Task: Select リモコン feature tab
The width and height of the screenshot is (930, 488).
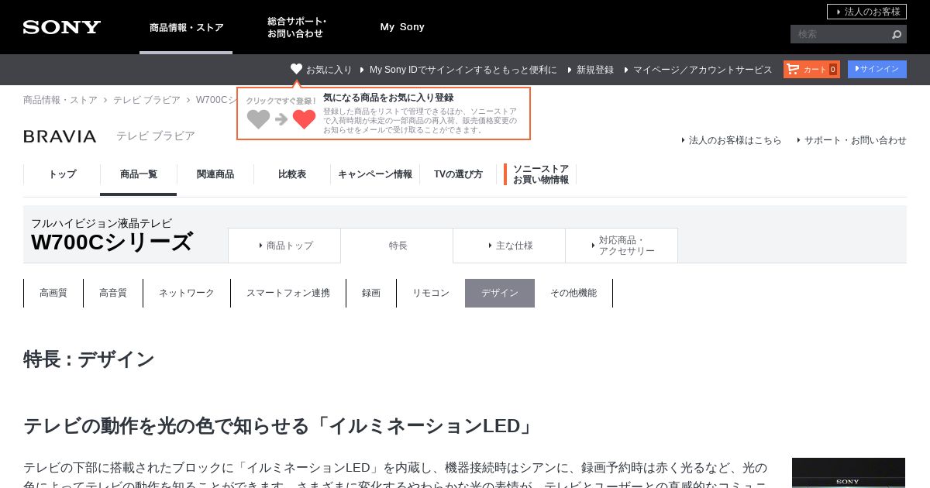Action: coord(431,293)
